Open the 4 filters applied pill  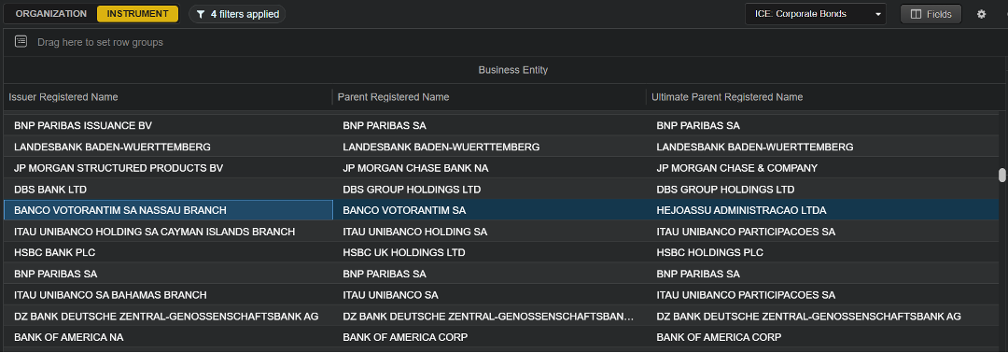coord(237,14)
